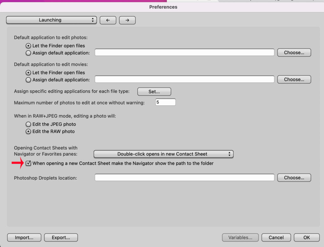The width and height of the screenshot is (324, 247).
Task: Expand 'Double-click opens in new Contact Sheet' dropdown
Action: tap(163, 154)
